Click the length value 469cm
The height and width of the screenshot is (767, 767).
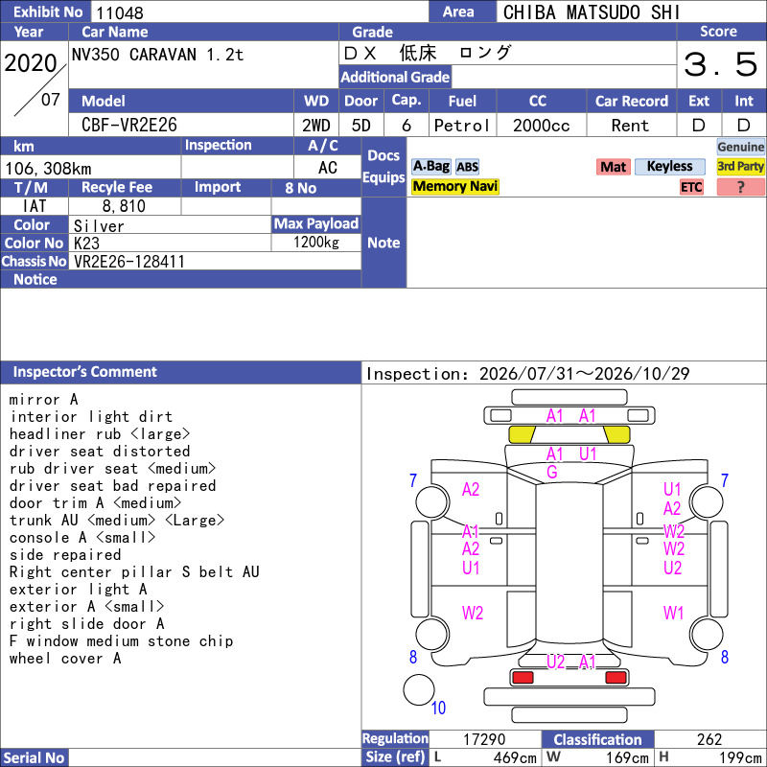tap(515, 757)
